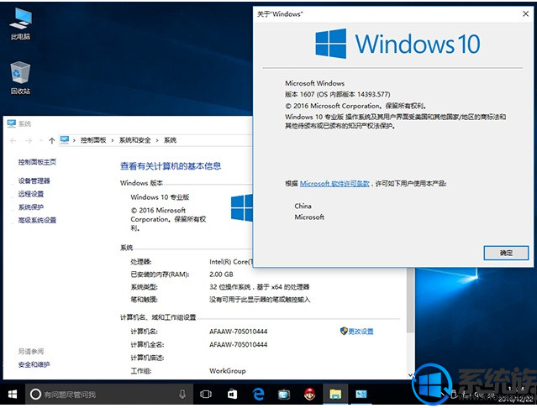Open Device Manager link
537x408 pixels.
pyautogui.click(x=34, y=181)
